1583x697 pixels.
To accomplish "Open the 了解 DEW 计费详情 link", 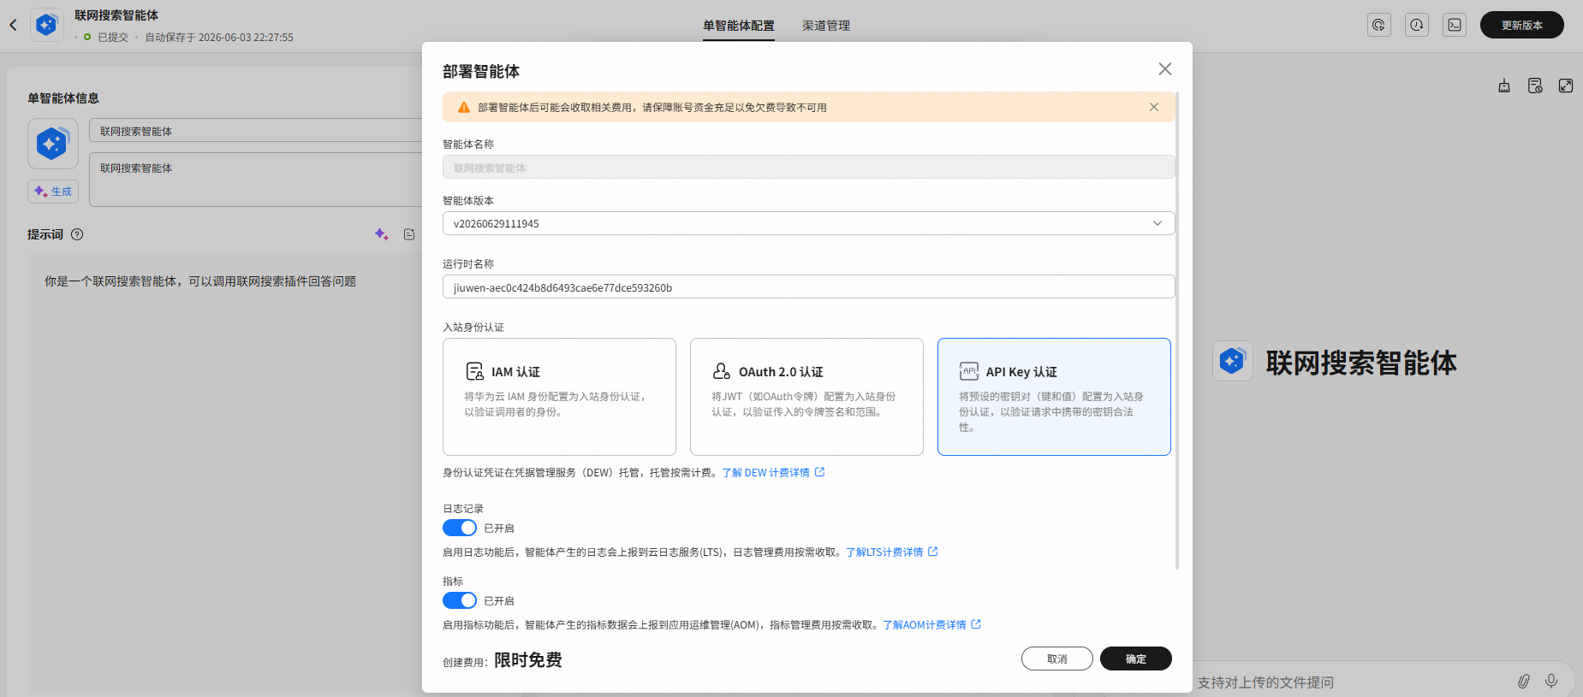I will [765, 472].
